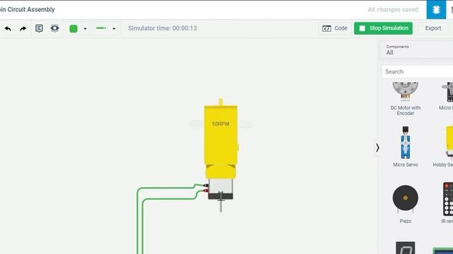Stop the running simulation
The width and height of the screenshot is (453, 254).
[x=383, y=28]
